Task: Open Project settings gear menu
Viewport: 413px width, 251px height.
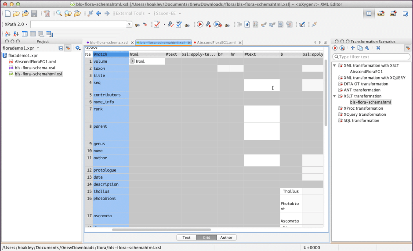Action: [78, 48]
